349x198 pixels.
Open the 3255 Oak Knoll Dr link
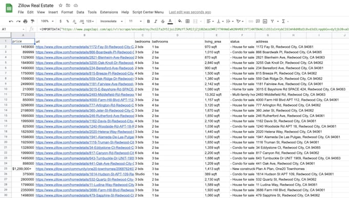click(x=85, y=63)
